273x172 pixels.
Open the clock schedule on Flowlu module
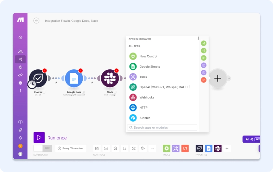click(32, 84)
